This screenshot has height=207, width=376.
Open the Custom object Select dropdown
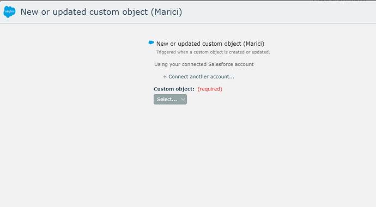click(170, 99)
